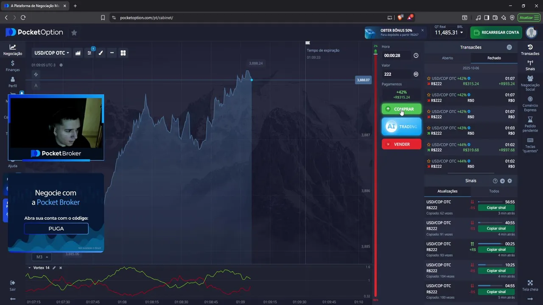Image resolution: width=543 pixels, height=305 pixels.
Task: Remove the Vortex 14 indicator
Action: pos(61,268)
